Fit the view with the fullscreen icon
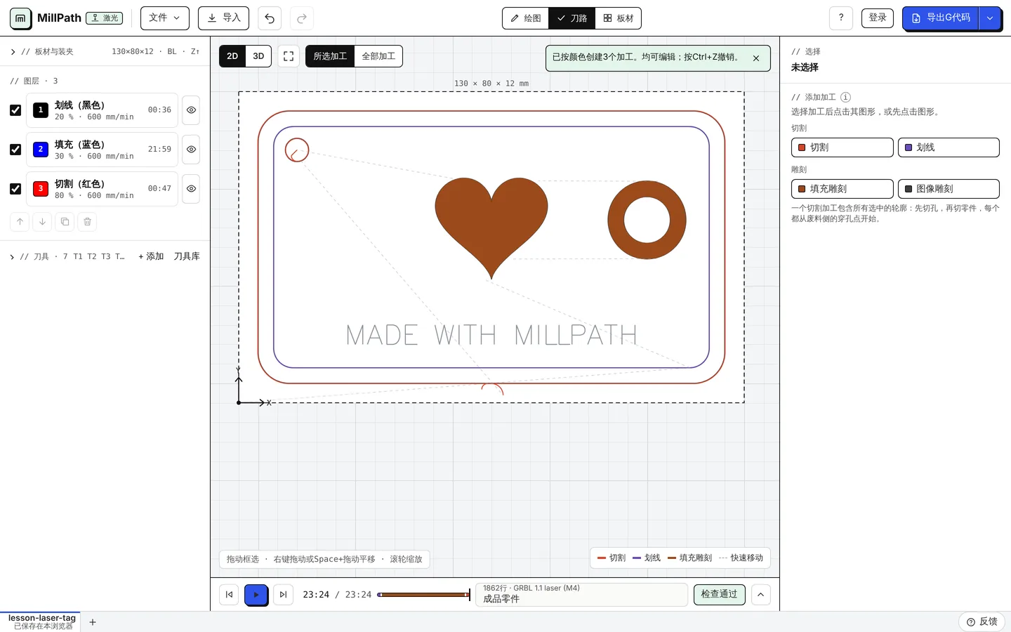The height and width of the screenshot is (632, 1011). click(289, 56)
